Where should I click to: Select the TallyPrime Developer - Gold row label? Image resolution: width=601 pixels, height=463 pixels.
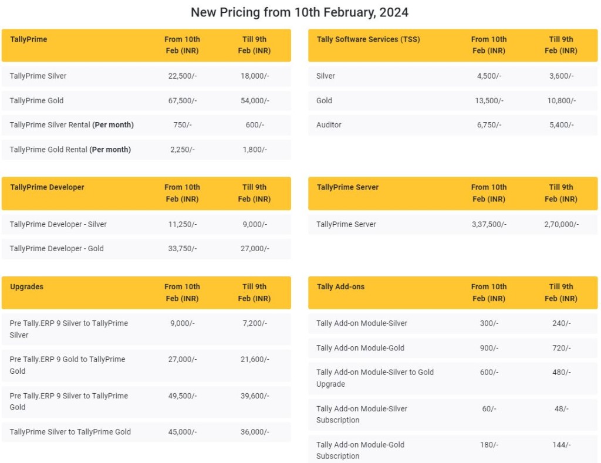pos(57,249)
